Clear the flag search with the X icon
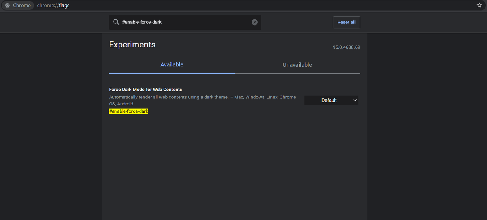The width and height of the screenshot is (487, 220). 254,22
